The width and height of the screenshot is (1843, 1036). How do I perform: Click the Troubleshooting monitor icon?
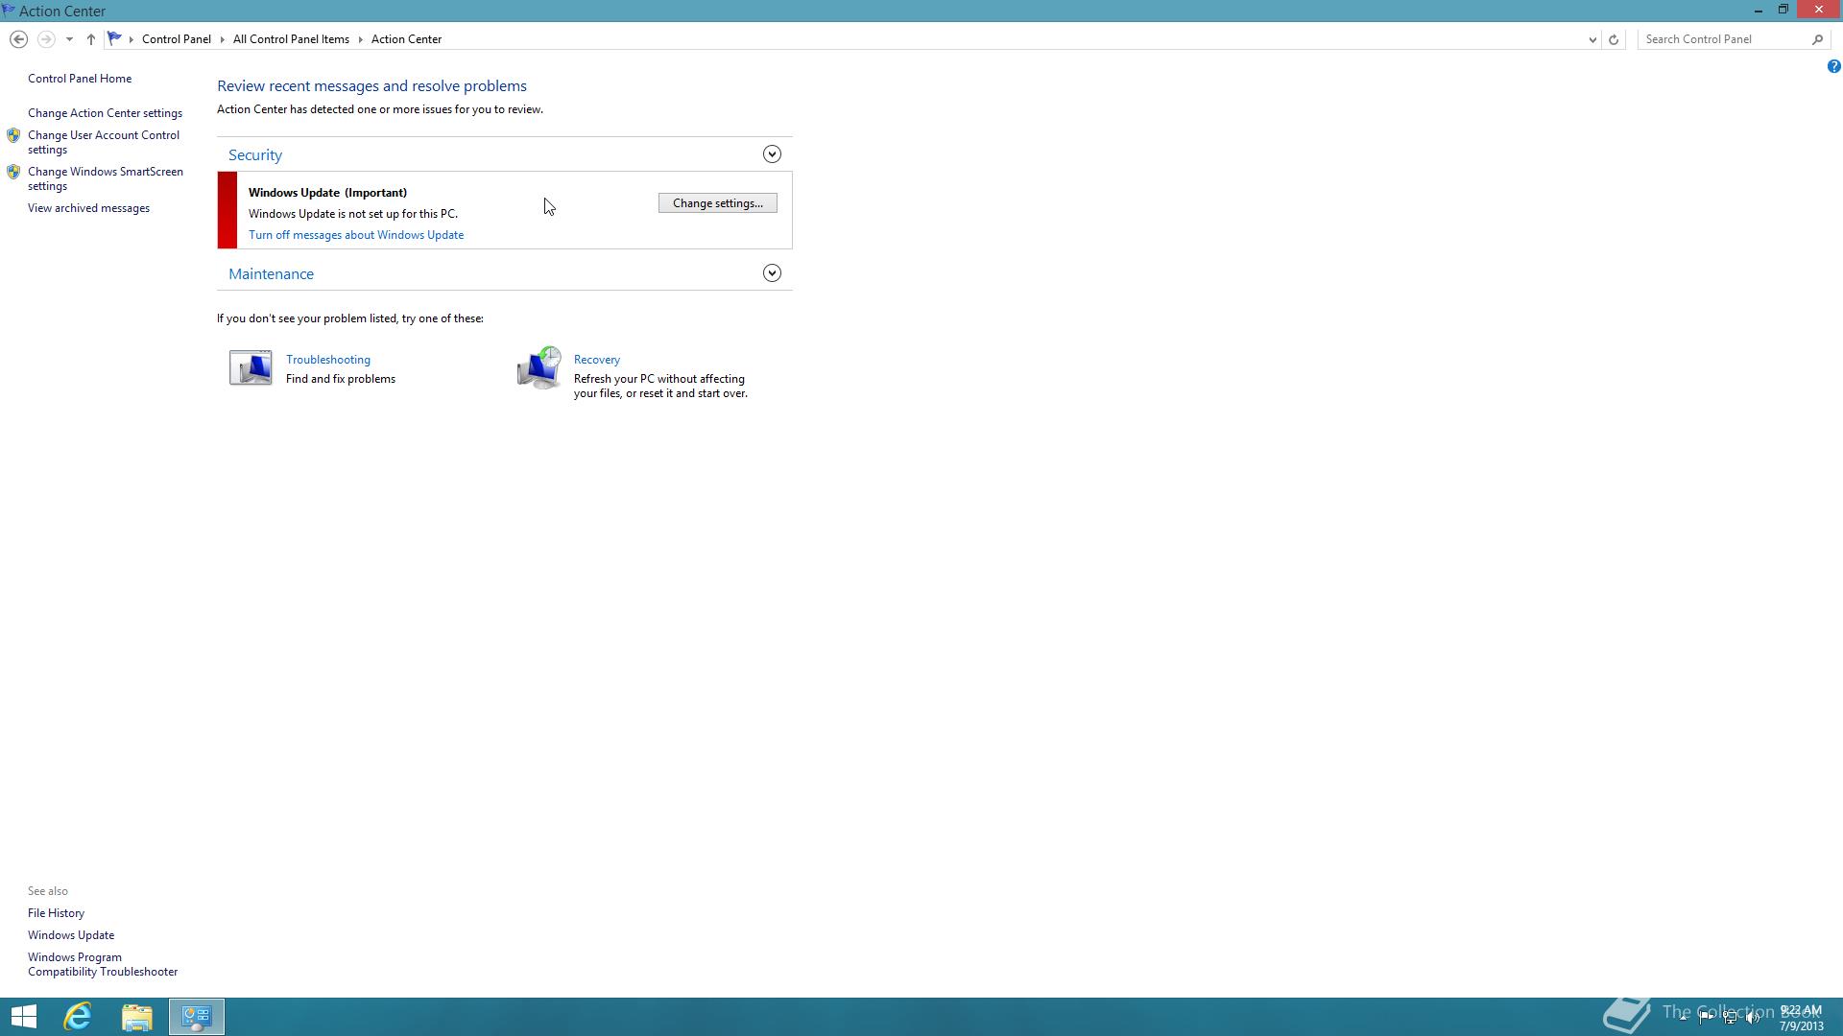click(251, 367)
